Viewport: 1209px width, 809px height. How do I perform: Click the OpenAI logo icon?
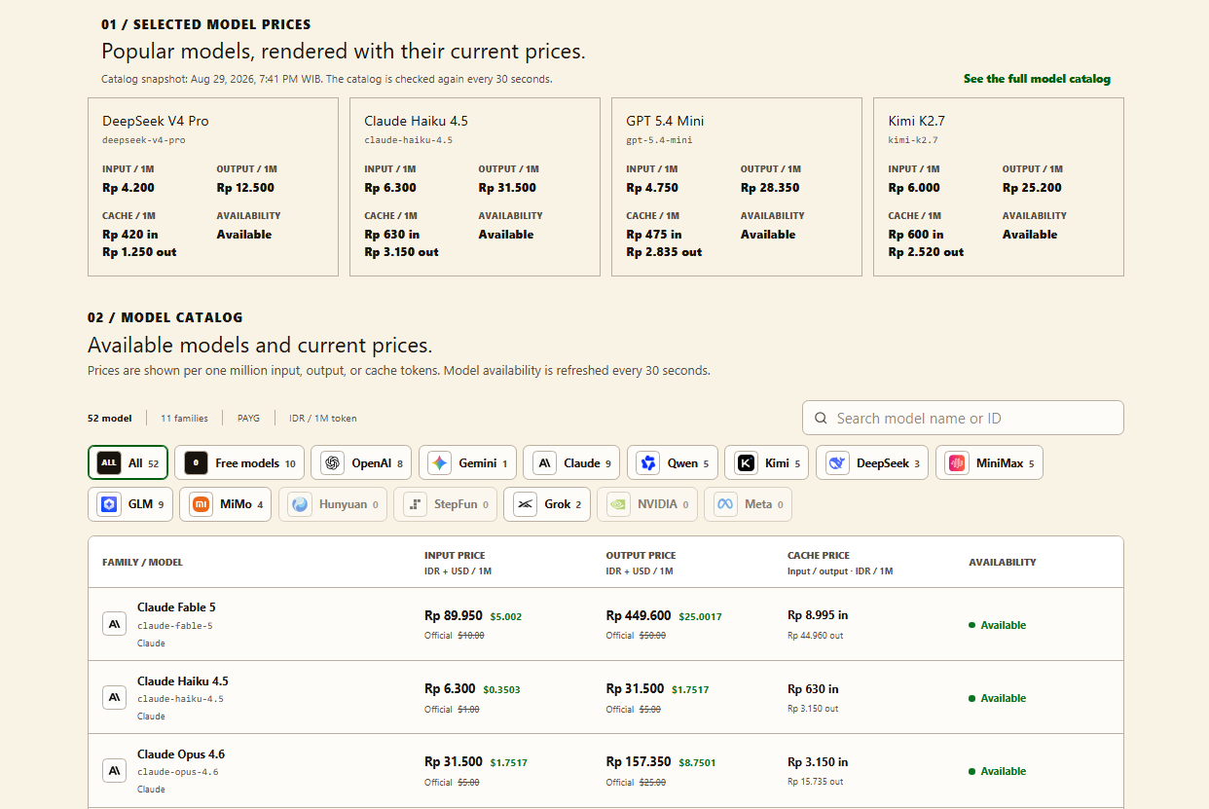333,463
